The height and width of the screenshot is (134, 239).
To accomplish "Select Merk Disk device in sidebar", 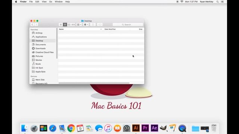I will click(40, 80).
